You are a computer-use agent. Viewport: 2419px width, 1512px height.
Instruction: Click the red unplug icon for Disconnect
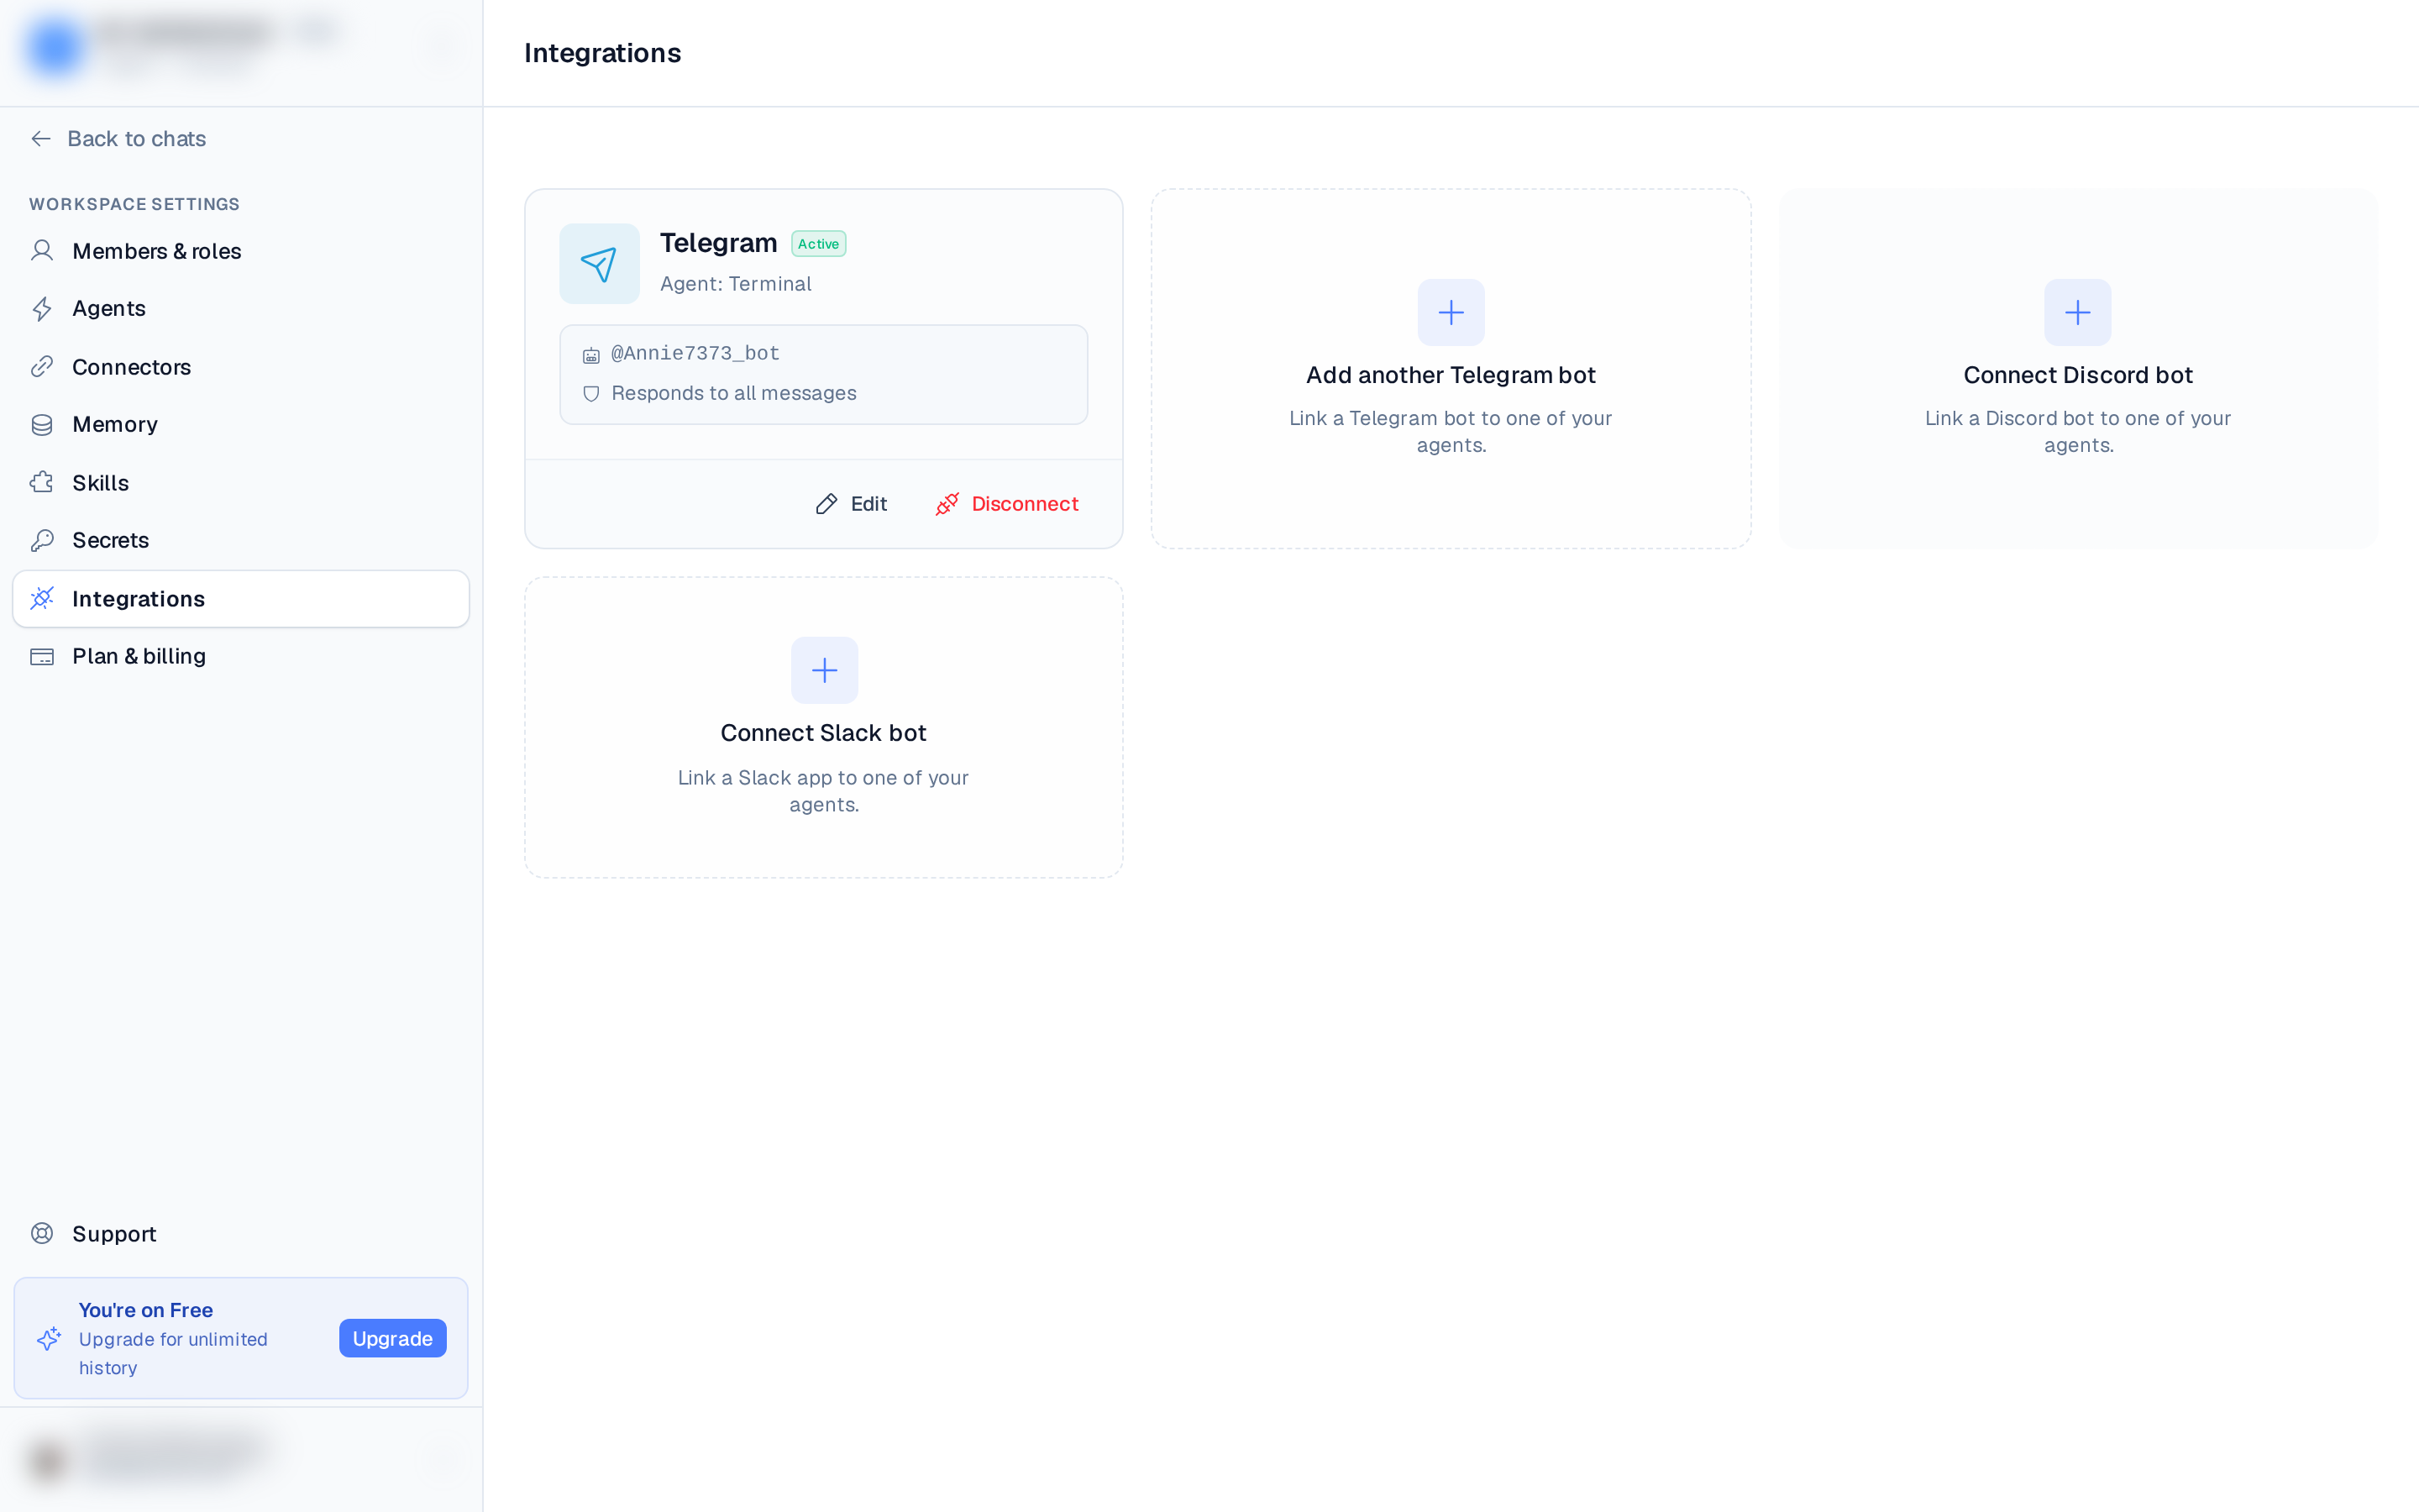947,504
